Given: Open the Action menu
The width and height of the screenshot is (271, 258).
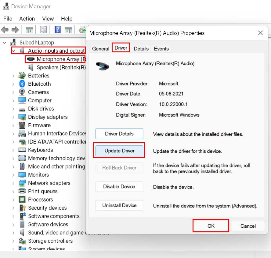Looking at the screenshot, I should (27, 19).
